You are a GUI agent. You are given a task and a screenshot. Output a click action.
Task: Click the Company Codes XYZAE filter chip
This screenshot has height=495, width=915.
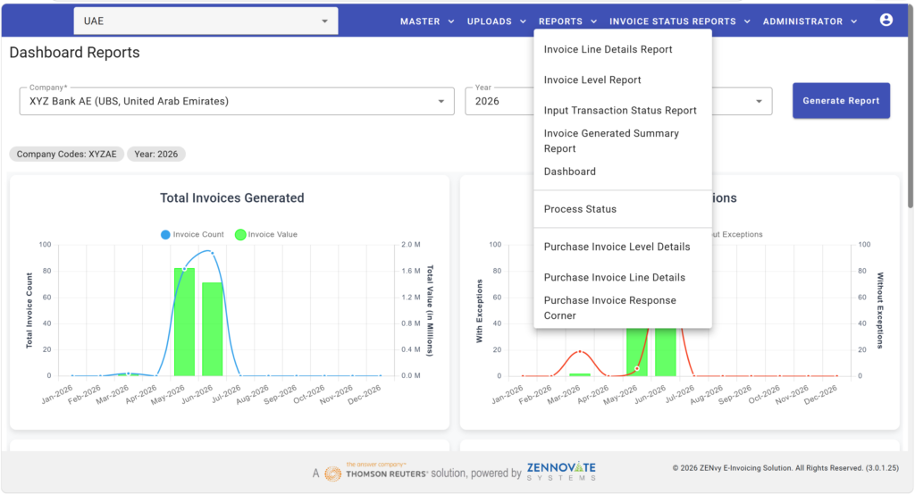(66, 154)
